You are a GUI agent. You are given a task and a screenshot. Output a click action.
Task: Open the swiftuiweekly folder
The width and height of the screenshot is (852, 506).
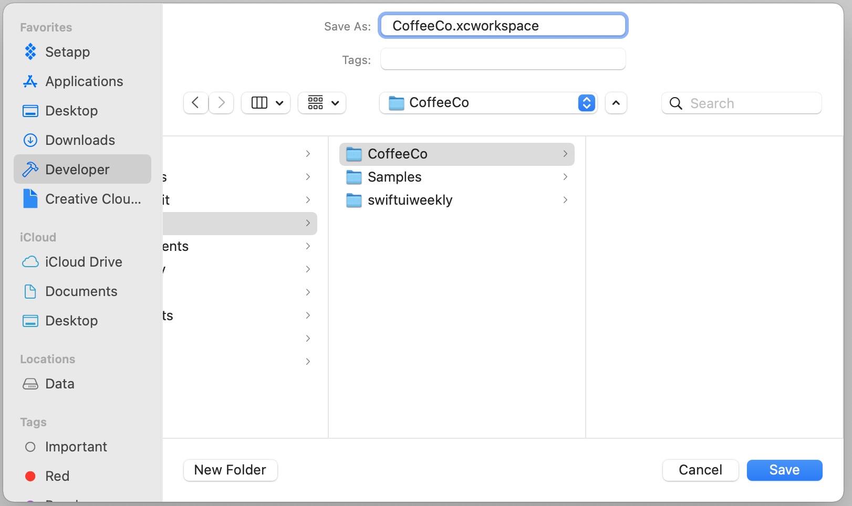410,200
